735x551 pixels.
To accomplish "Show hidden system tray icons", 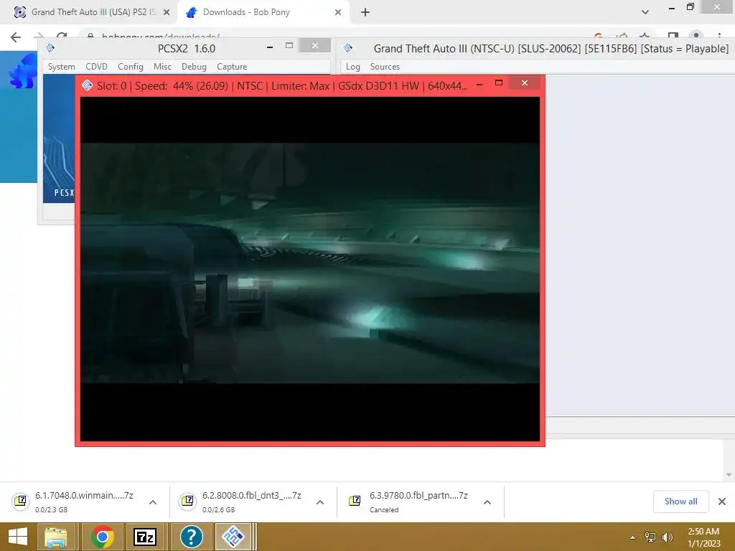I will point(633,537).
